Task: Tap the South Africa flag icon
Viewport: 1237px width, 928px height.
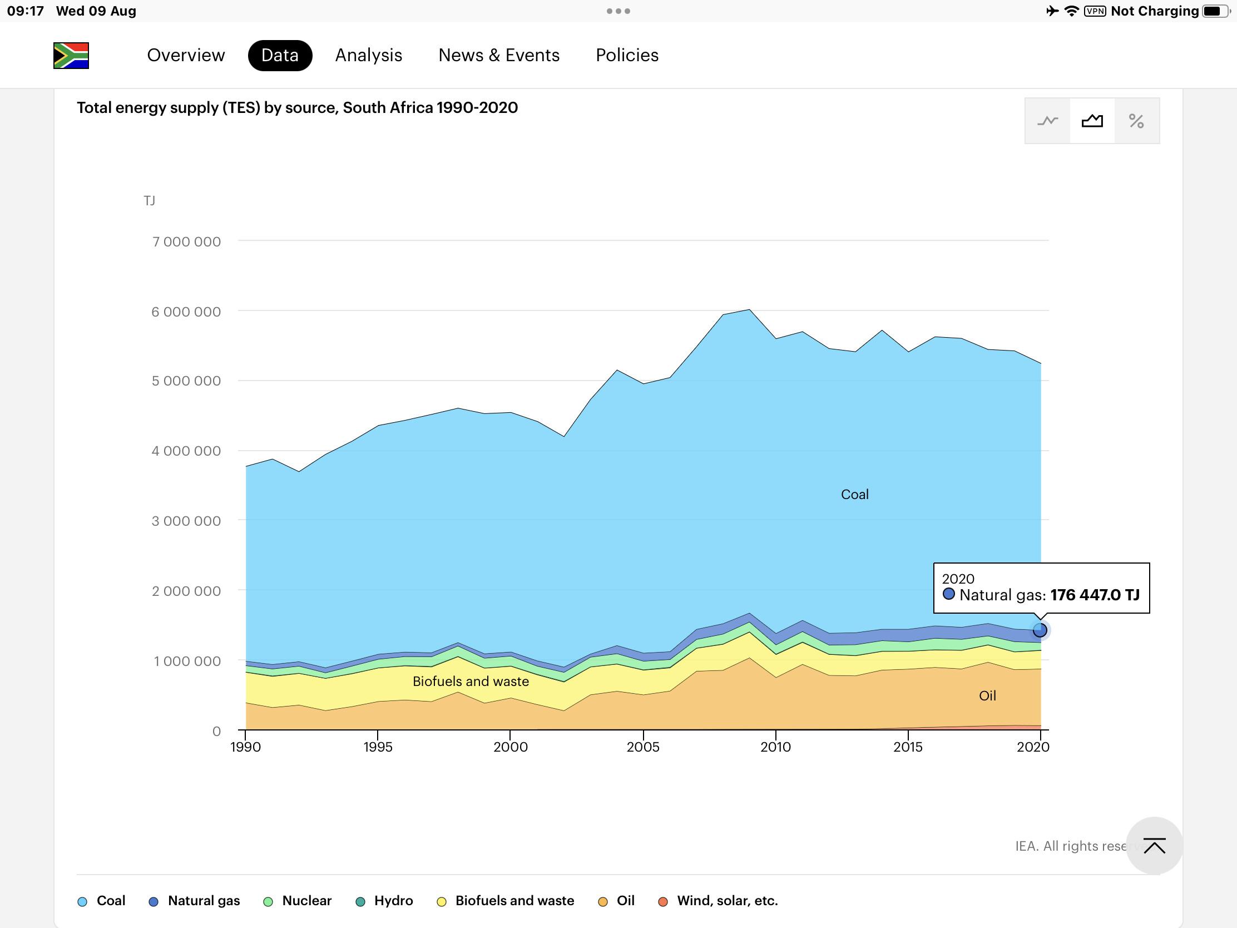Action: 71,56
